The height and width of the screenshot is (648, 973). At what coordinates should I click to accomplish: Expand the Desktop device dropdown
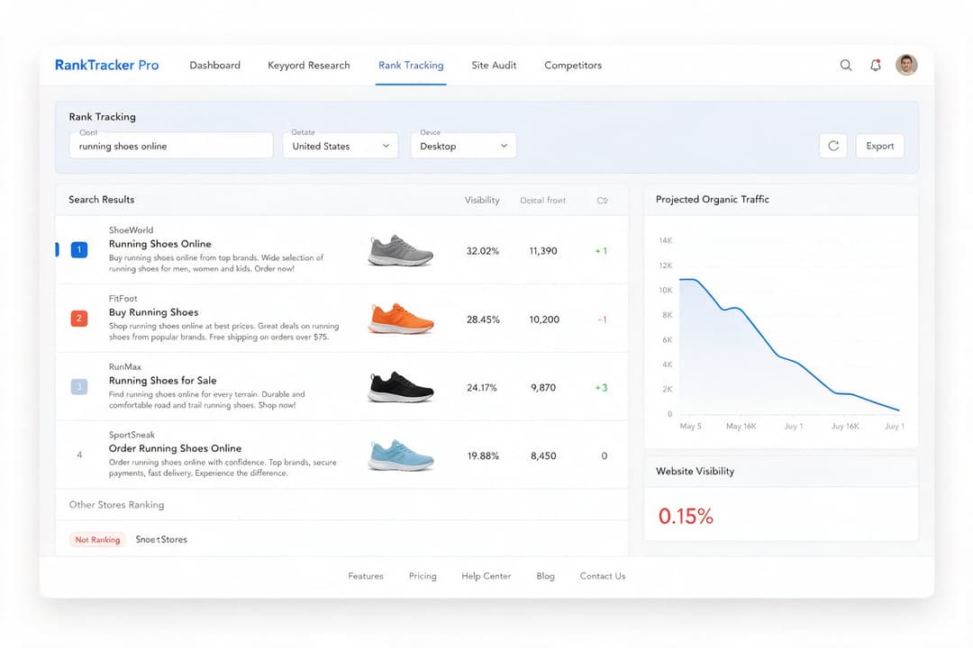463,146
